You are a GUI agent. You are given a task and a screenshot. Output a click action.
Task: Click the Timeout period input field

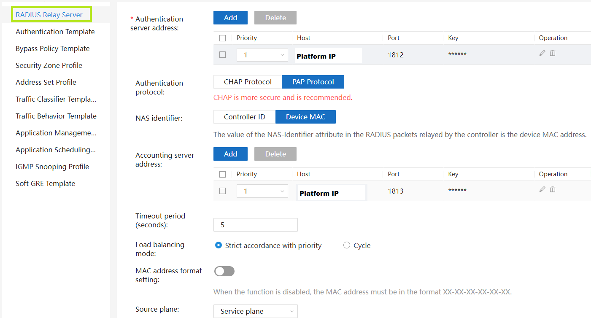click(255, 225)
